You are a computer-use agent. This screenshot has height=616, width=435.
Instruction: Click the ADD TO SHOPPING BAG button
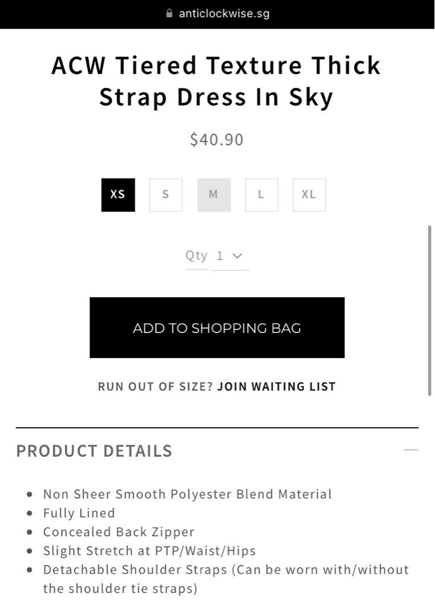click(x=217, y=327)
